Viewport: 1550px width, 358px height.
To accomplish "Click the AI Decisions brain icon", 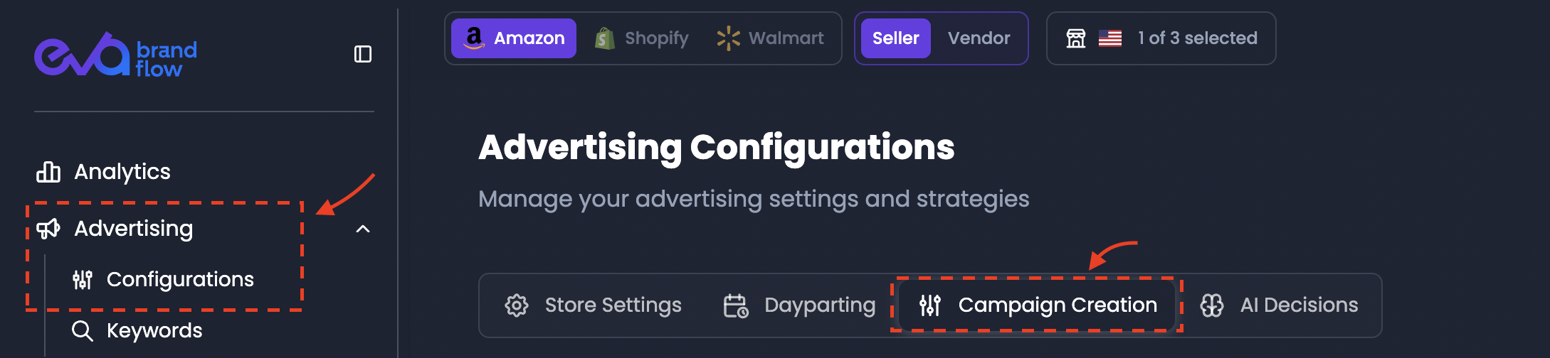I will pos(1212,305).
